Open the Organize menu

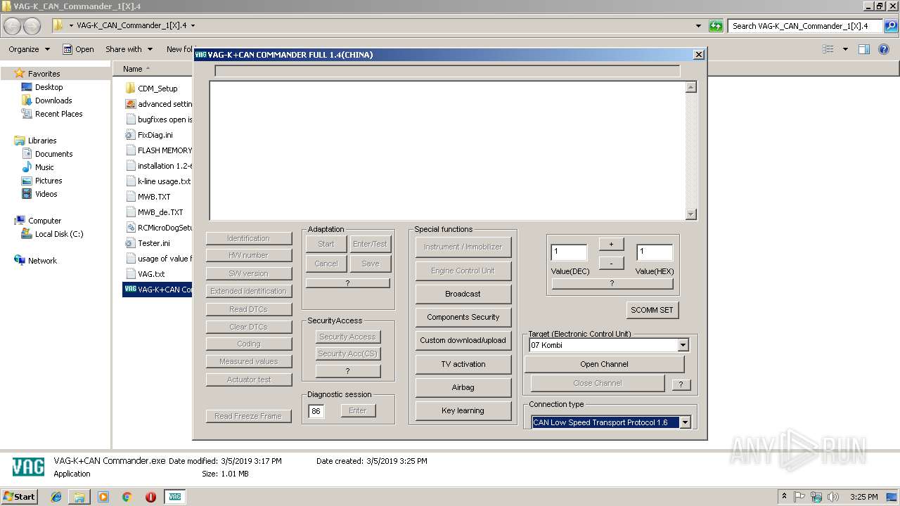[29, 49]
